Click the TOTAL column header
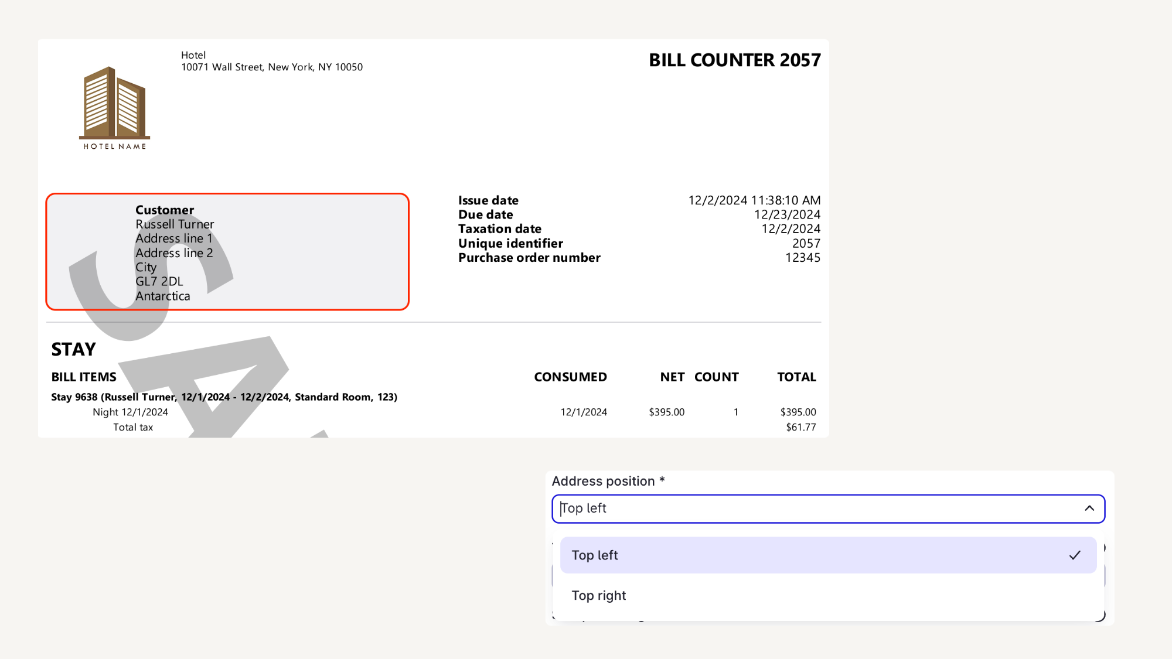The width and height of the screenshot is (1172, 659). pyautogui.click(x=796, y=377)
